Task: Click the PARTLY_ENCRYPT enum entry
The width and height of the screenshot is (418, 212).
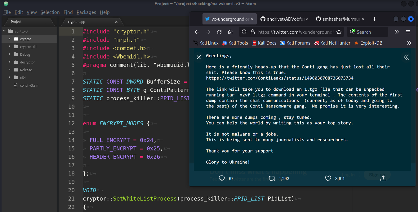Action: (113, 149)
